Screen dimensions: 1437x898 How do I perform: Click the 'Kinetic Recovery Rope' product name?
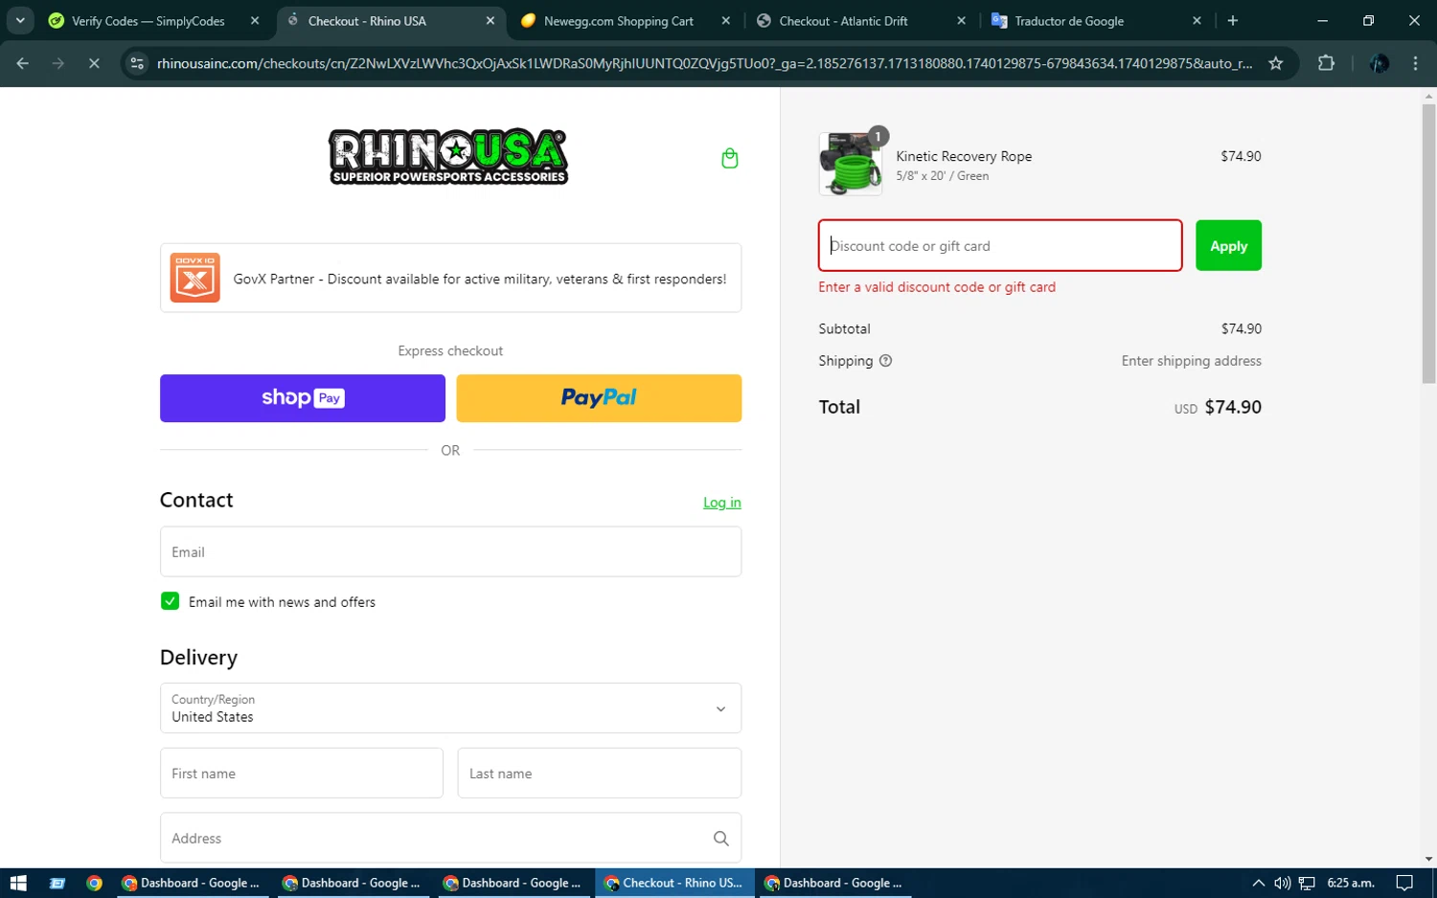(x=964, y=156)
